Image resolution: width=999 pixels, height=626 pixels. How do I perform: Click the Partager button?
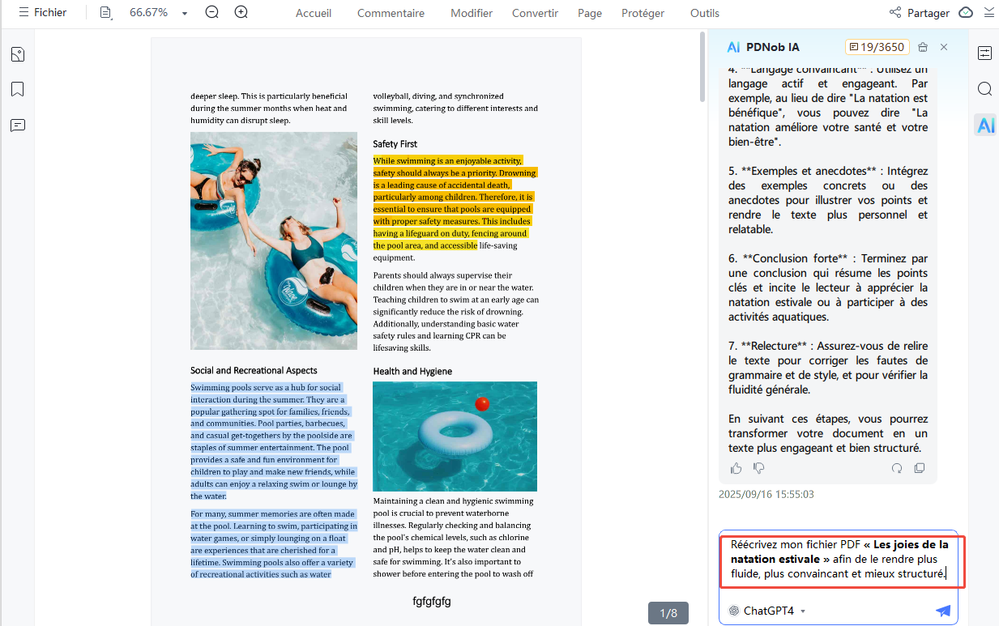[919, 13]
